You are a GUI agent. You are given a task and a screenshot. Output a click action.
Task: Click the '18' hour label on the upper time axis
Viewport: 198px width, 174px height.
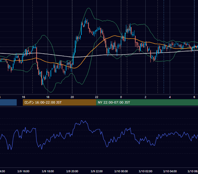48,97
